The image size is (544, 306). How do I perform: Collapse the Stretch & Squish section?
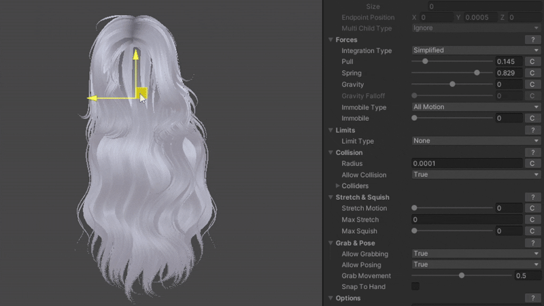click(331, 197)
